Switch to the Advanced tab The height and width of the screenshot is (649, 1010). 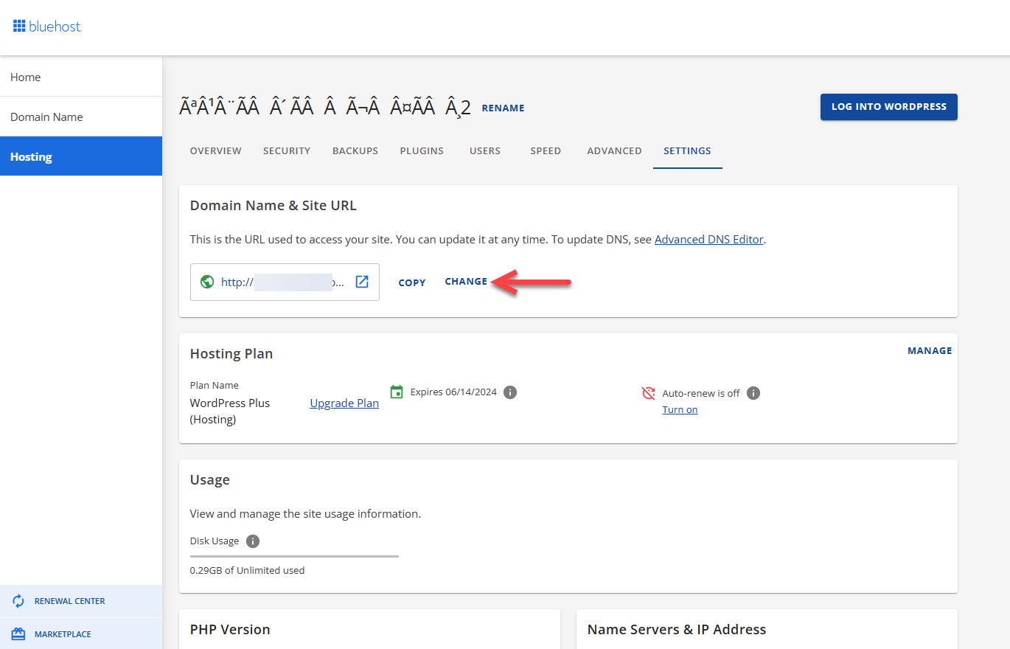click(x=614, y=150)
